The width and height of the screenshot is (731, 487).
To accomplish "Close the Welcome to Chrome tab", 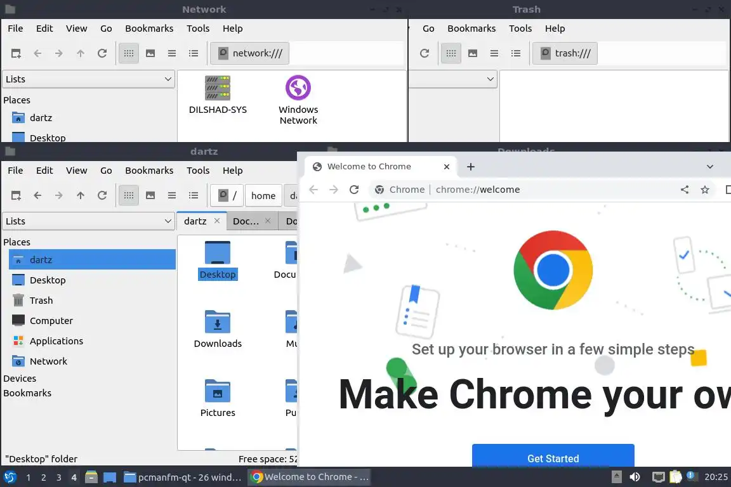I will pos(447,167).
